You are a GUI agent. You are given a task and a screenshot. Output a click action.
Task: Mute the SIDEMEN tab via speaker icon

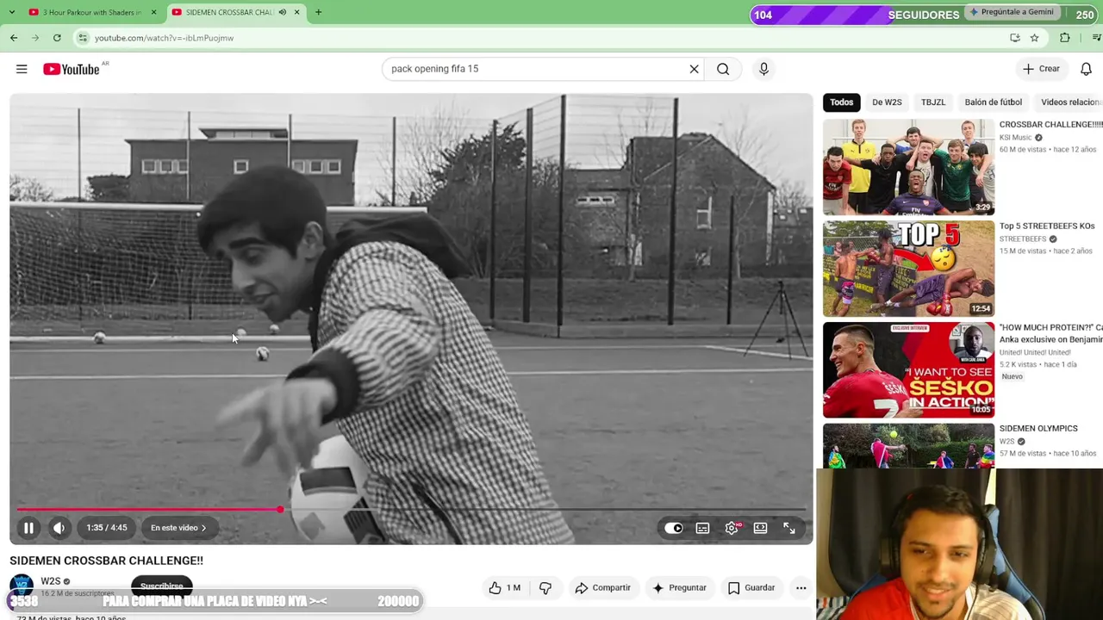click(282, 12)
